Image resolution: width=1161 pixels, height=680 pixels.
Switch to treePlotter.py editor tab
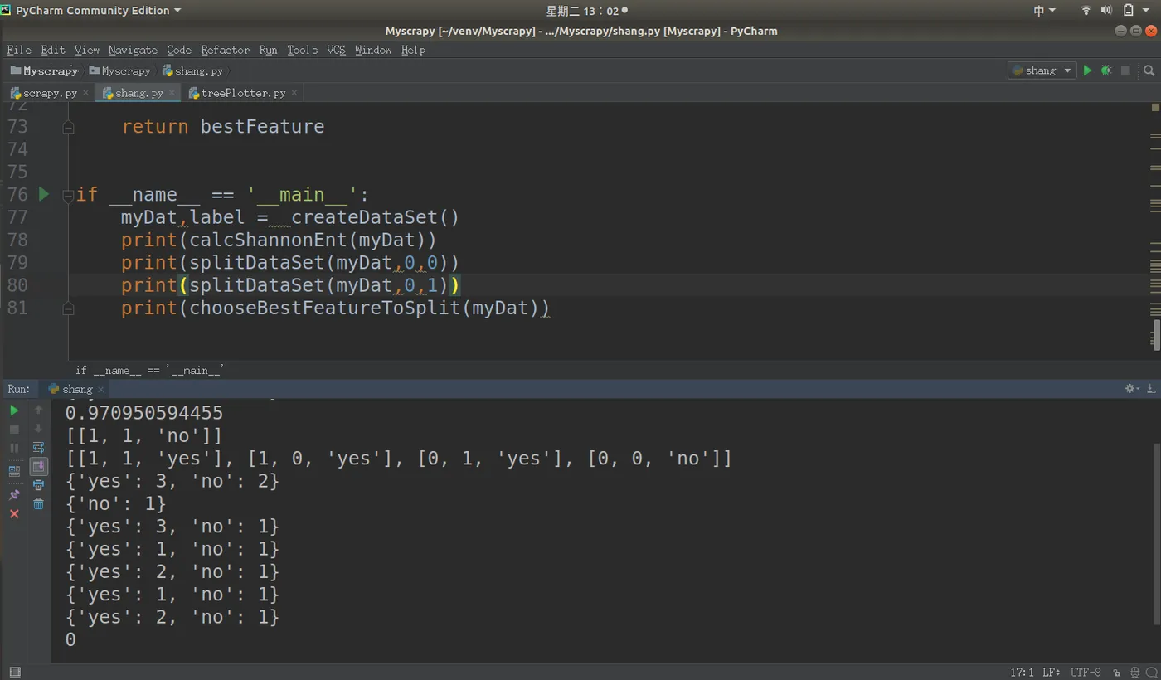pos(245,93)
